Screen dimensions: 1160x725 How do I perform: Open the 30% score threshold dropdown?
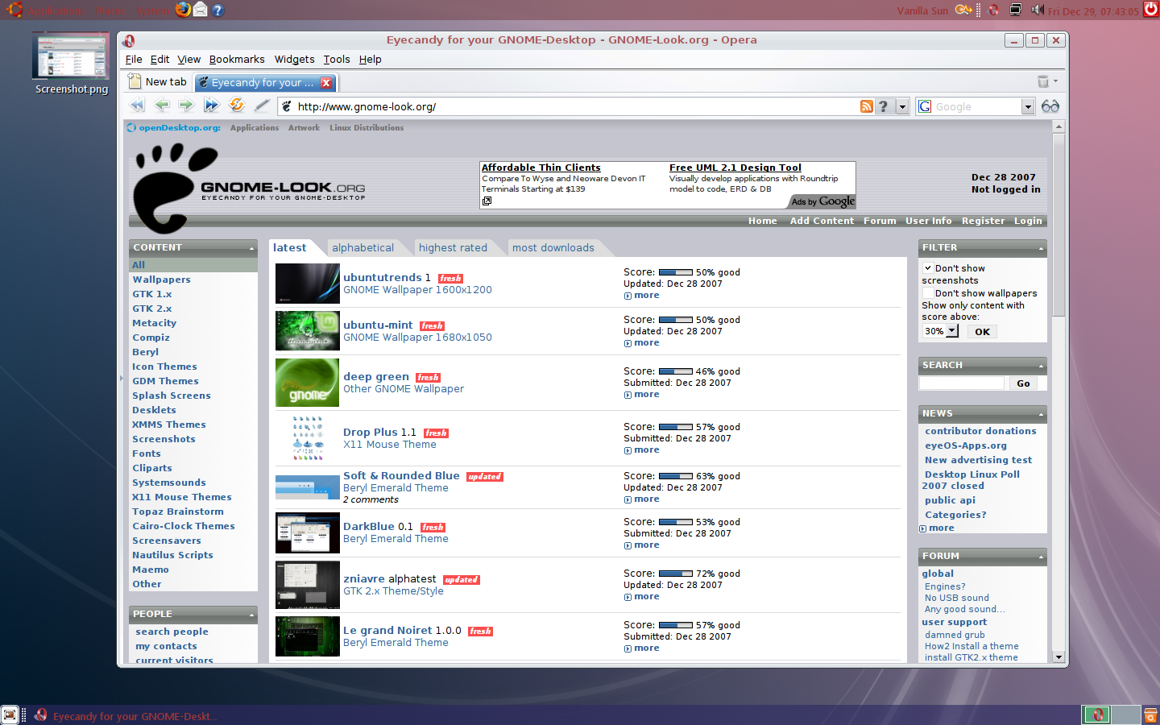click(x=940, y=331)
